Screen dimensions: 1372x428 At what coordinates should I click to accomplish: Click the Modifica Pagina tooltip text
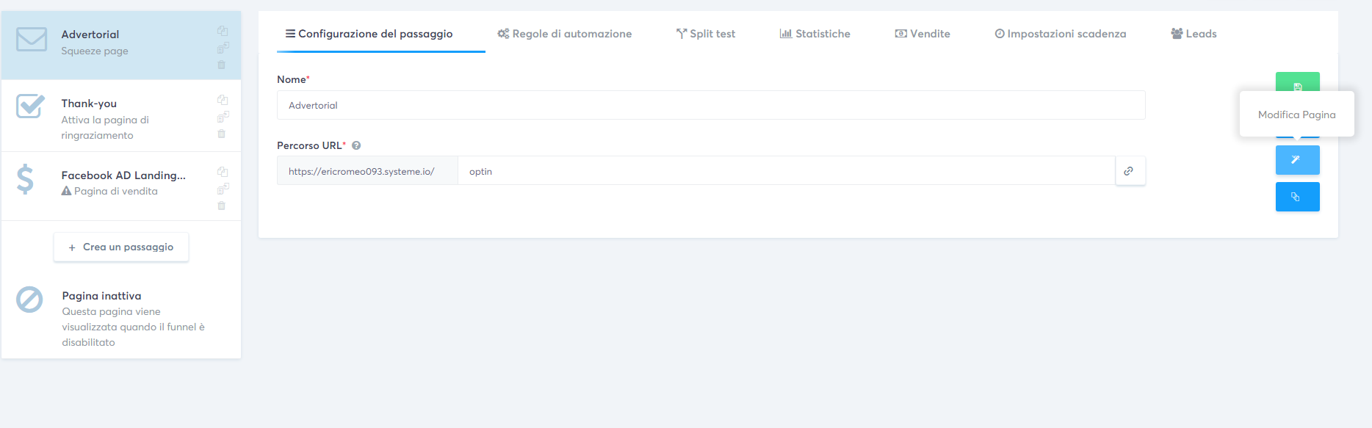click(1296, 115)
